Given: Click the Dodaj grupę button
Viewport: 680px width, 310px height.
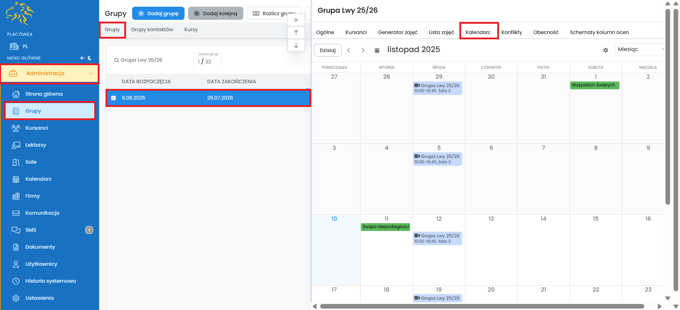Looking at the screenshot, I should [158, 13].
